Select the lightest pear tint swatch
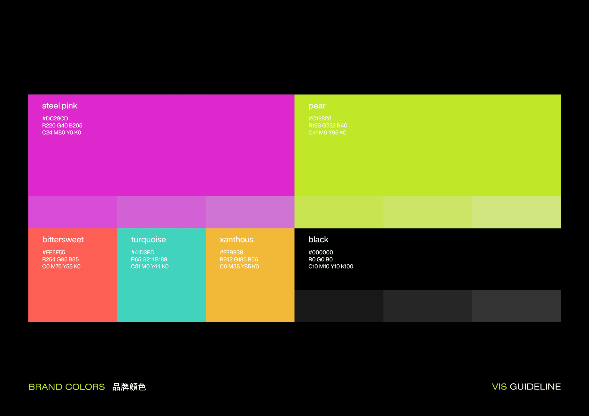The image size is (589, 416). pos(516,212)
